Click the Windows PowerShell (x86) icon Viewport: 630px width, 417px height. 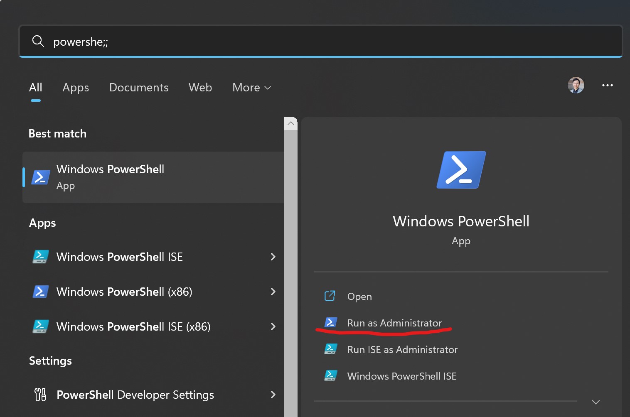[41, 292]
